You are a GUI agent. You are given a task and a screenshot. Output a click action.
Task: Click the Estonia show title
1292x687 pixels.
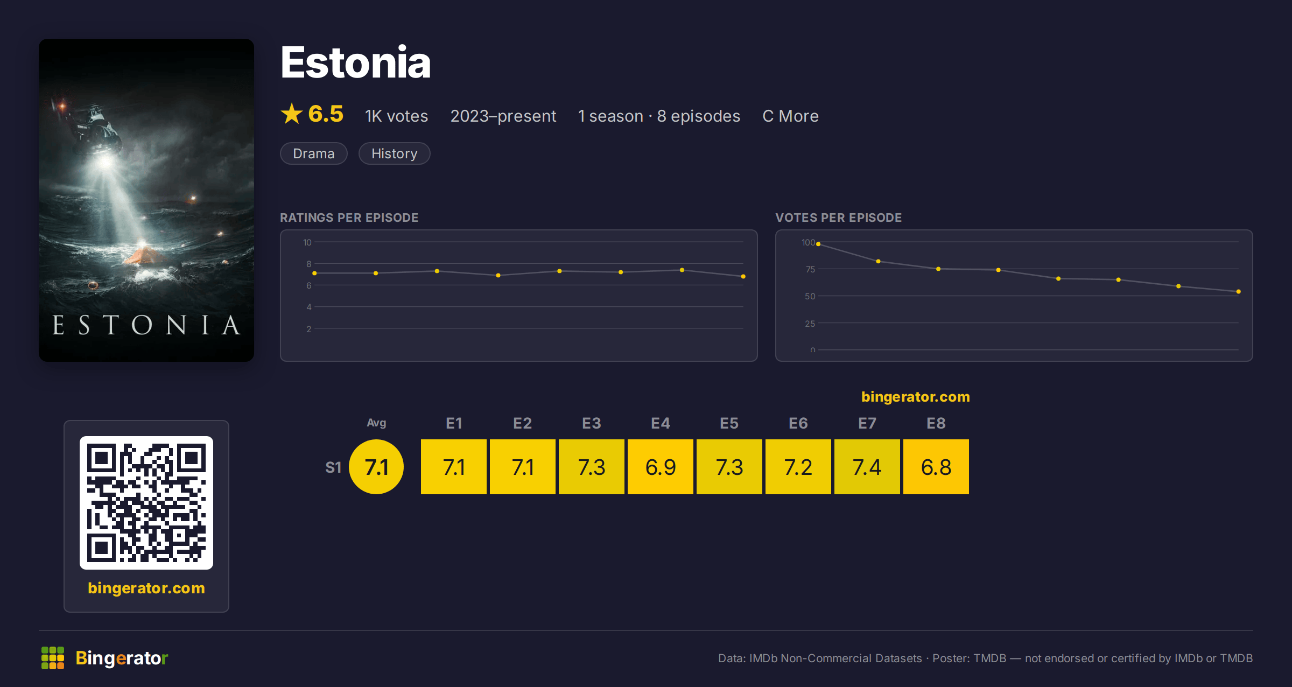click(x=356, y=62)
